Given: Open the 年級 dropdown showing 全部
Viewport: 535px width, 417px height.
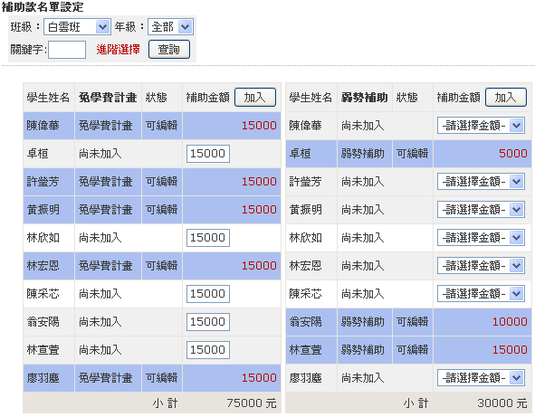Looking at the screenshot, I should [170, 27].
